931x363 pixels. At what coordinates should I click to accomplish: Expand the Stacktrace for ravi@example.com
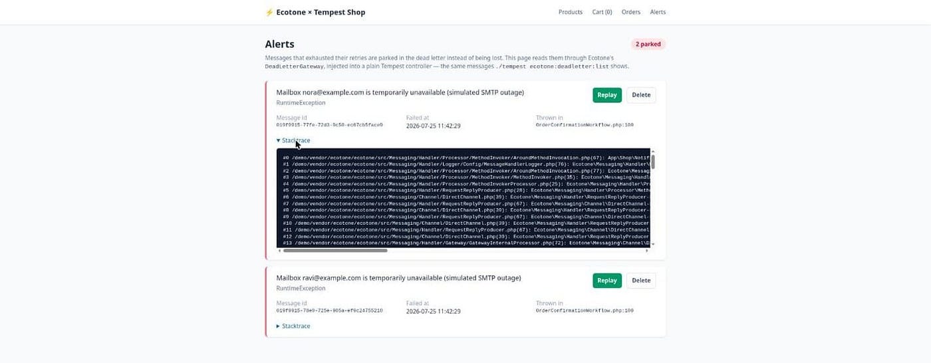pyautogui.click(x=293, y=326)
